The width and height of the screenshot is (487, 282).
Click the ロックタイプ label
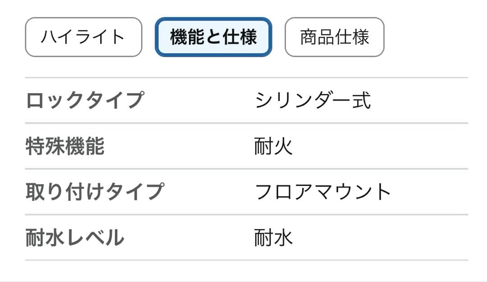pos(85,100)
